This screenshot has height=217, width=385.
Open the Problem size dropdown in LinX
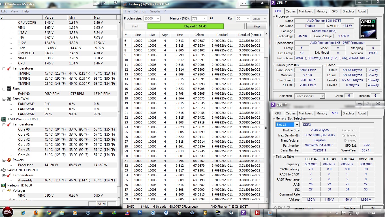158,19
